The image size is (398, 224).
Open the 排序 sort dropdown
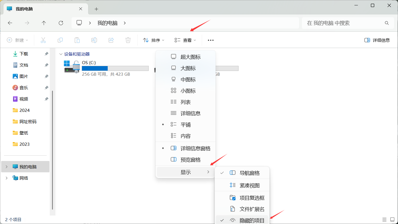(x=154, y=40)
